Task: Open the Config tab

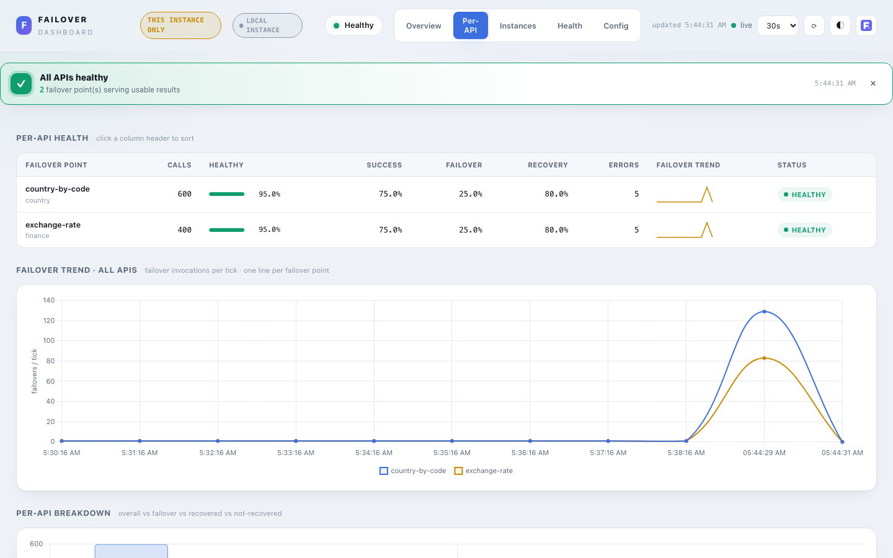Action: click(616, 25)
